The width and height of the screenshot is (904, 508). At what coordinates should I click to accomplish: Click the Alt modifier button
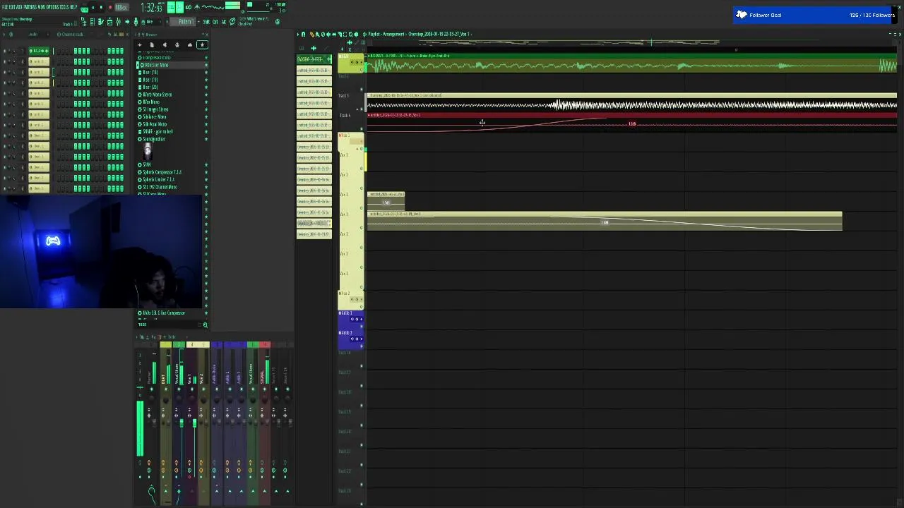click(x=223, y=22)
